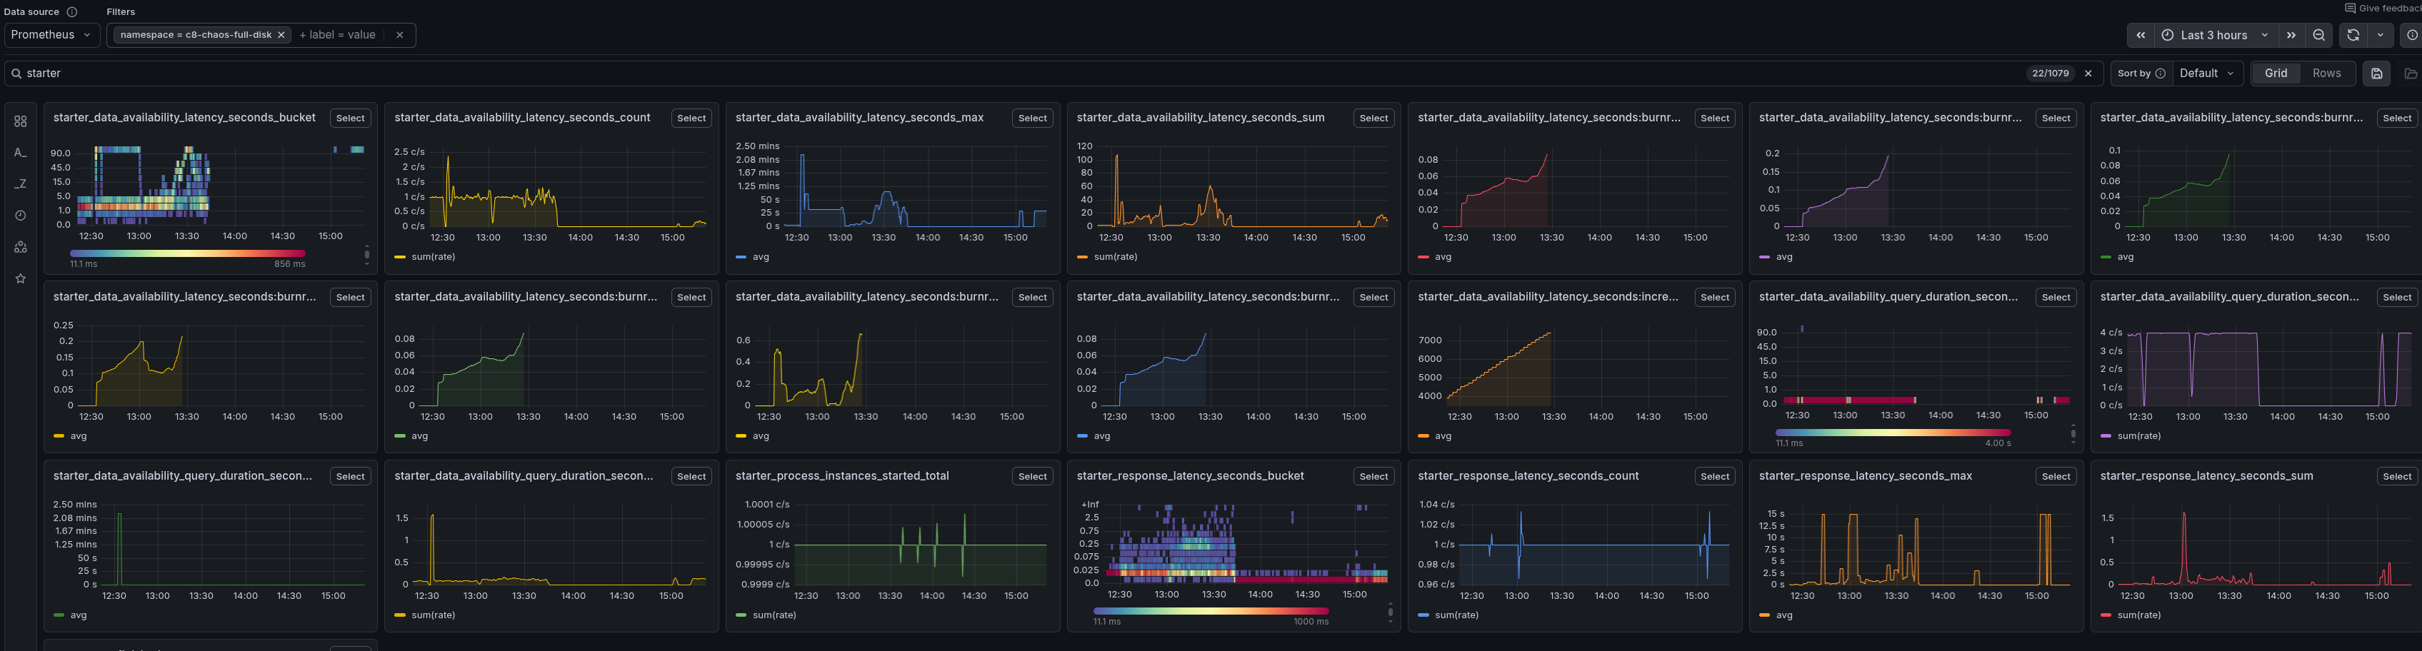
Task: Click the save floppy disk icon
Action: pos(2376,74)
